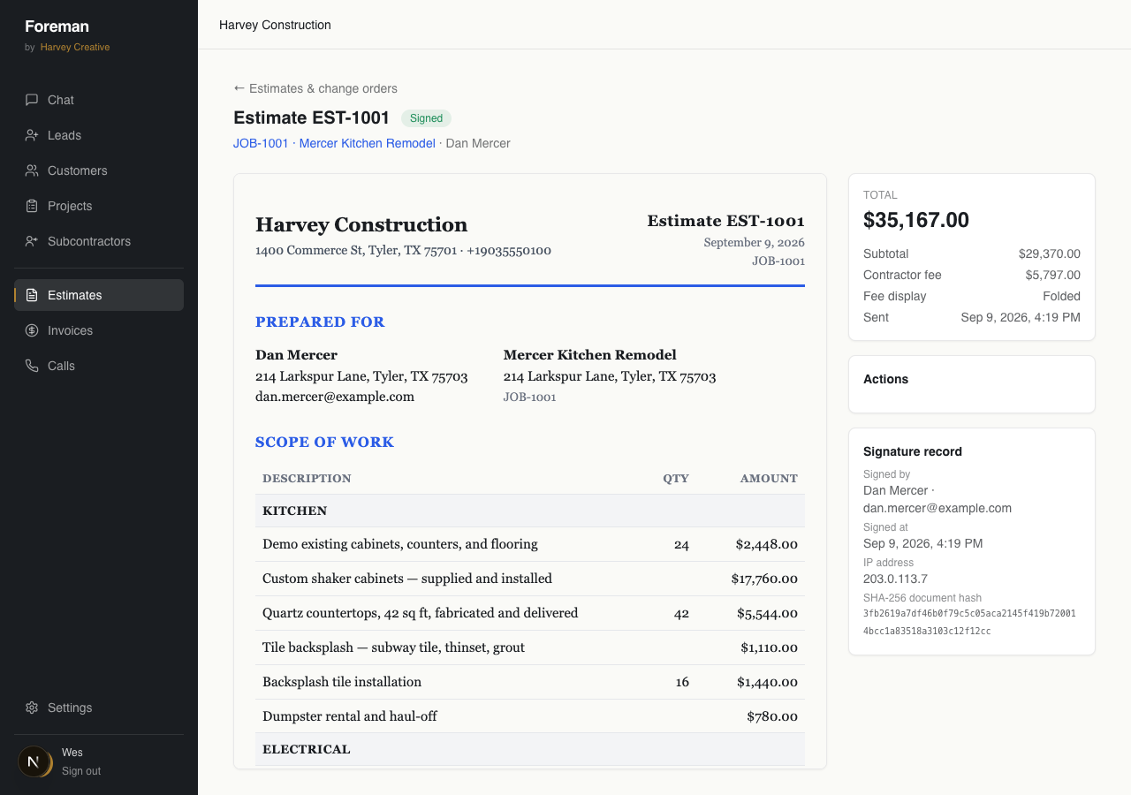Click the SHA-256 document hash value
Screen dimensions: 1131x795
point(969,622)
